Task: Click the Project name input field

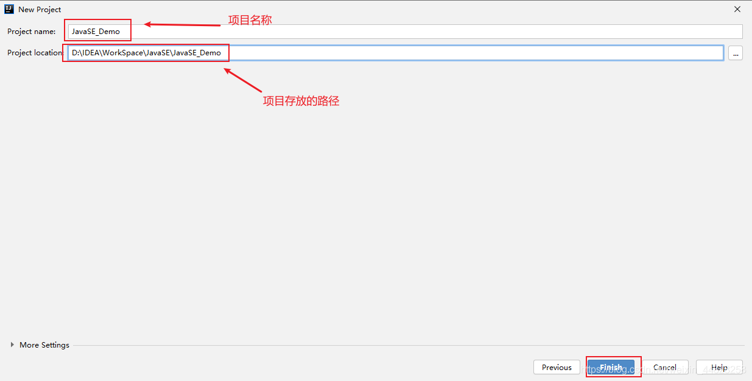Action: click(x=405, y=32)
